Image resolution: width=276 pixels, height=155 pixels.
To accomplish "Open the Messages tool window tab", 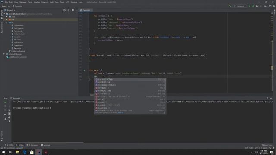I will pos(32,145).
